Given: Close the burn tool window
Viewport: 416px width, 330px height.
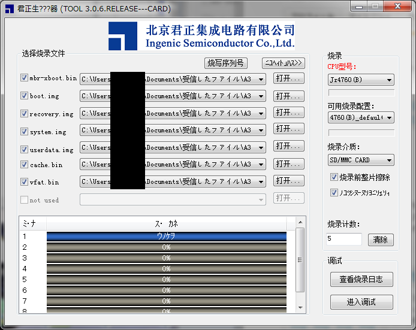Looking at the screenshot, I should [397, 7].
